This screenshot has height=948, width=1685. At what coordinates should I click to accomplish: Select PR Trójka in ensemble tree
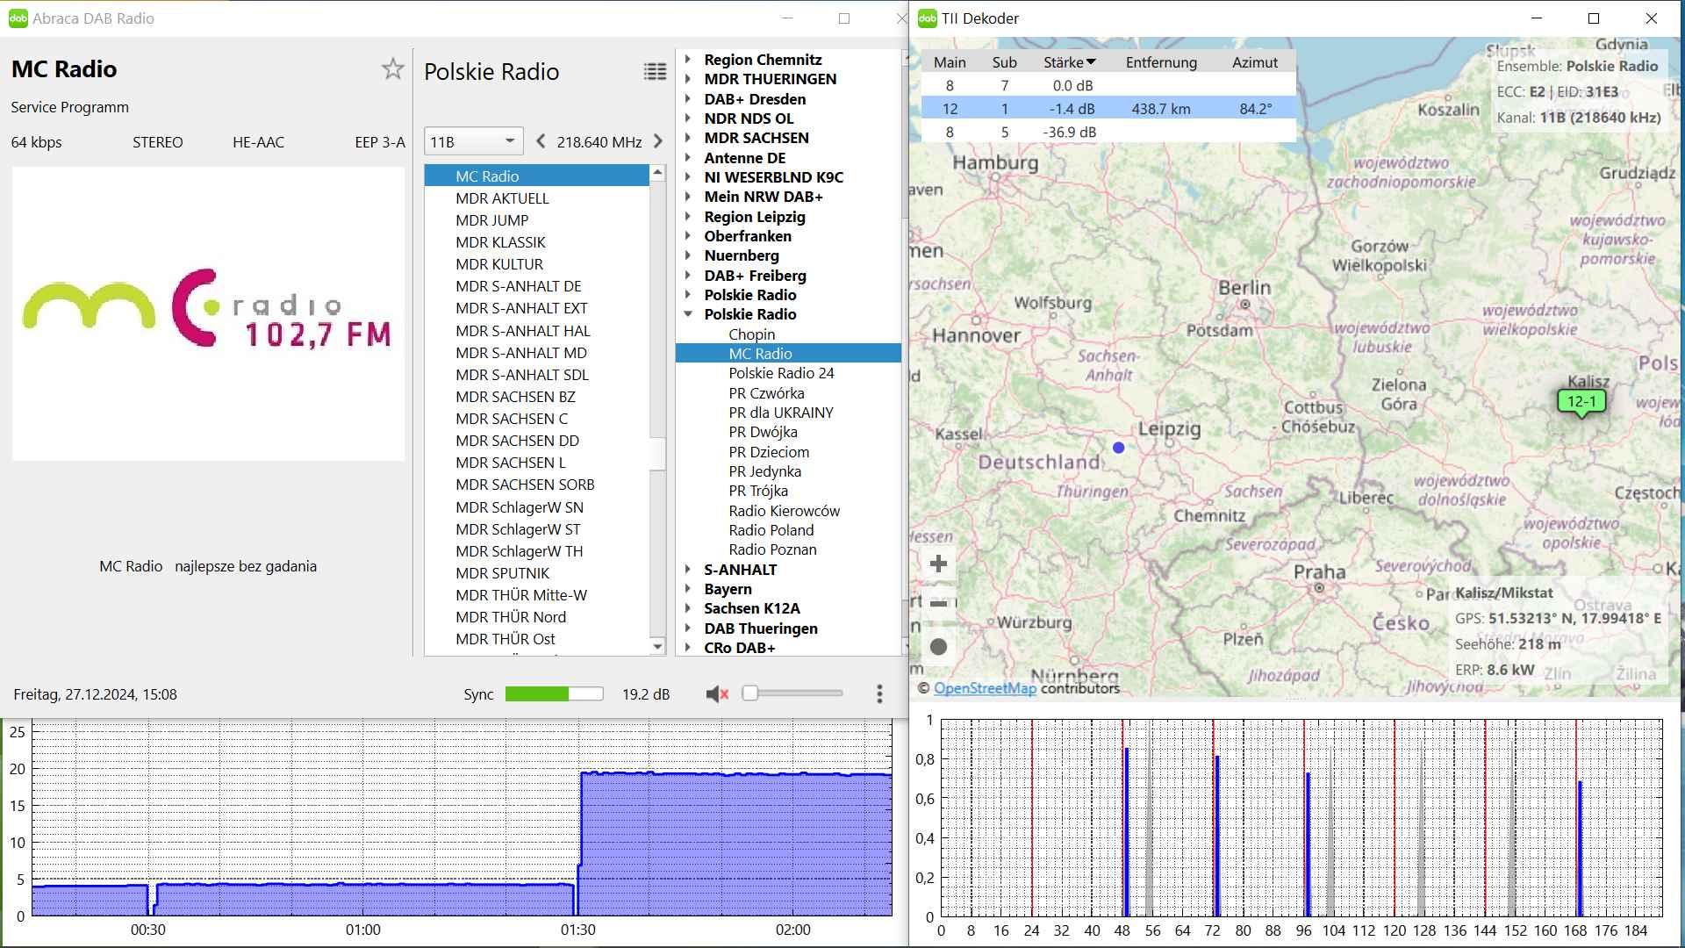point(758,491)
